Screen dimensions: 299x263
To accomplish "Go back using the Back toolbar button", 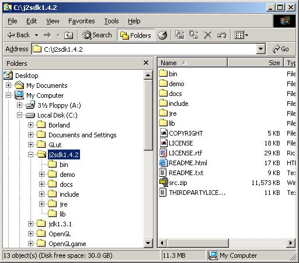I will point(19,35).
